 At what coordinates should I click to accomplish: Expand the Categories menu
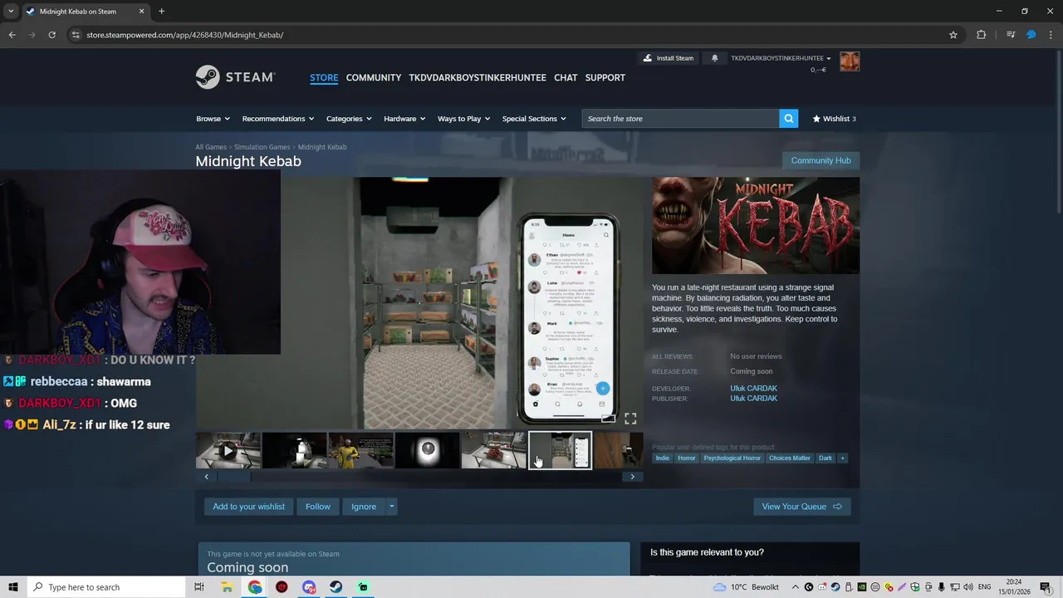[x=349, y=119]
